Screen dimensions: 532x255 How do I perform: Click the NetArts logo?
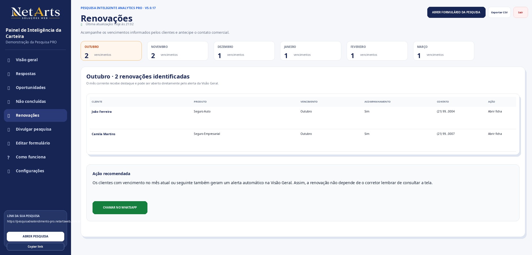tap(35, 13)
